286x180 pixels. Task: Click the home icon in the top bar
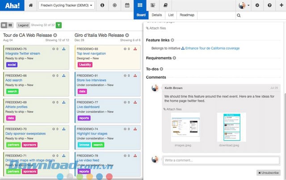pos(30,5)
